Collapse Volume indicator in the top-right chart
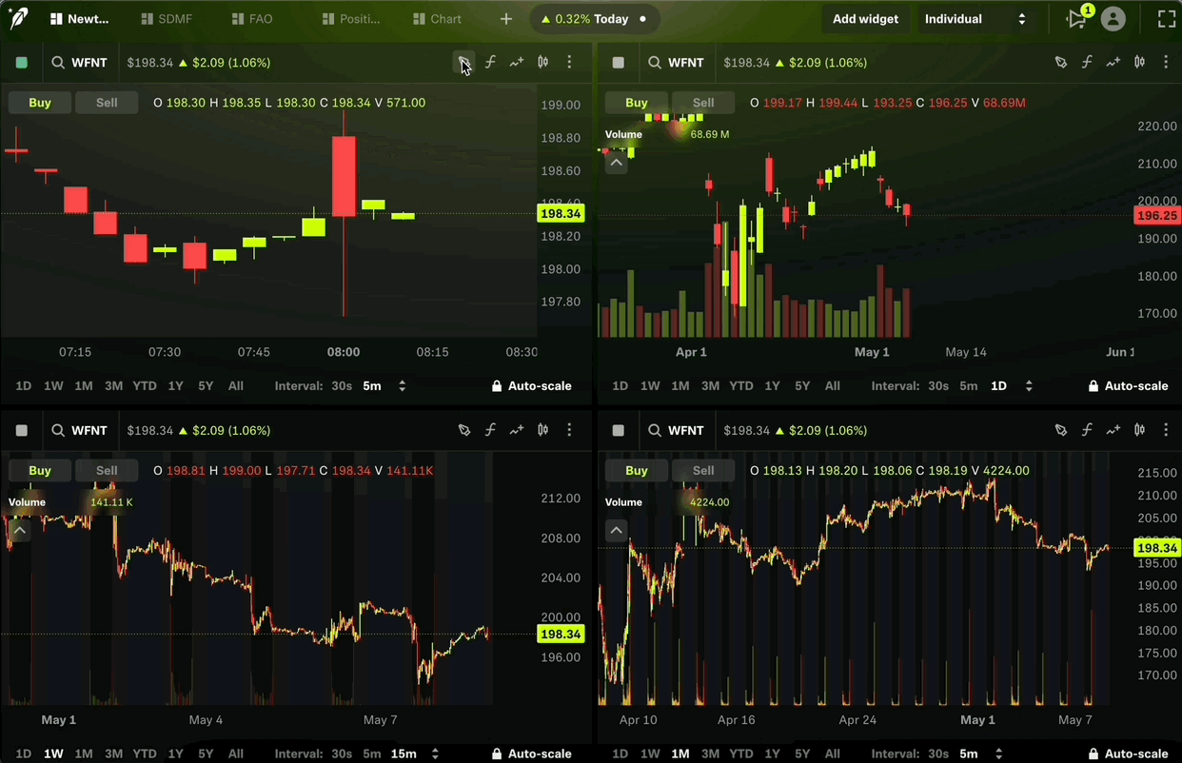The width and height of the screenshot is (1182, 763). pyautogui.click(x=616, y=163)
